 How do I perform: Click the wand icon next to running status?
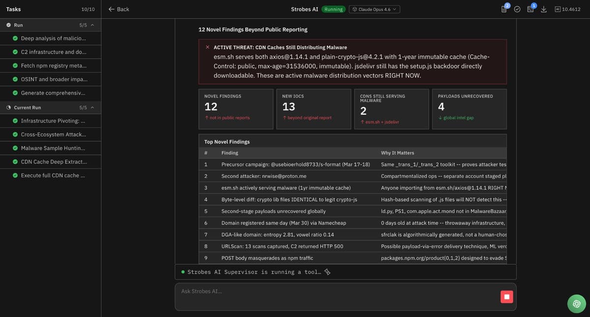(x=327, y=272)
